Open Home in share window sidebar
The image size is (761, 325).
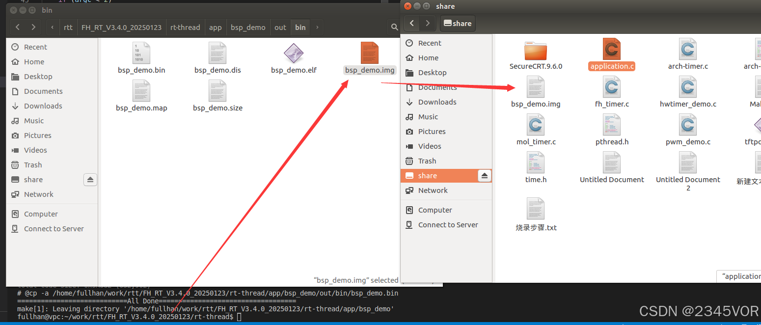pos(446,58)
